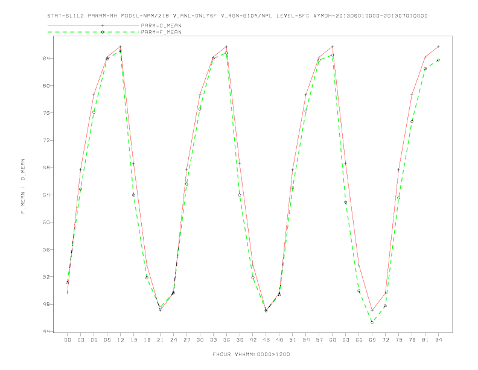478x370 pixels.
Task: Click the x-axis forecast hour label 18
Action: (147, 340)
